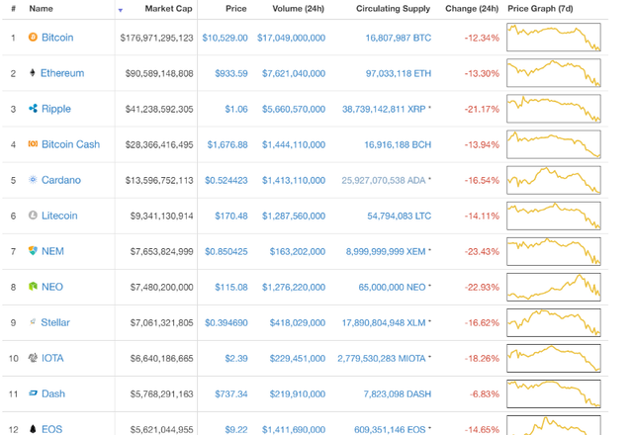Open Bitcoin Cash's 7-day price graph

(554, 144)
